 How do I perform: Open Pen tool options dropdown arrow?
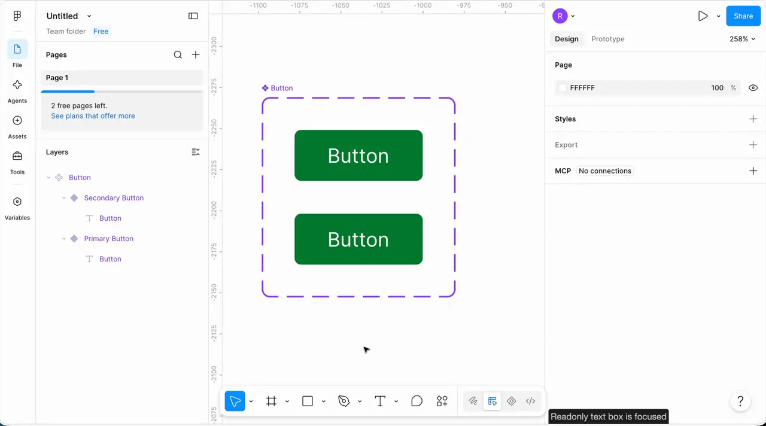[x=360, y=401]
